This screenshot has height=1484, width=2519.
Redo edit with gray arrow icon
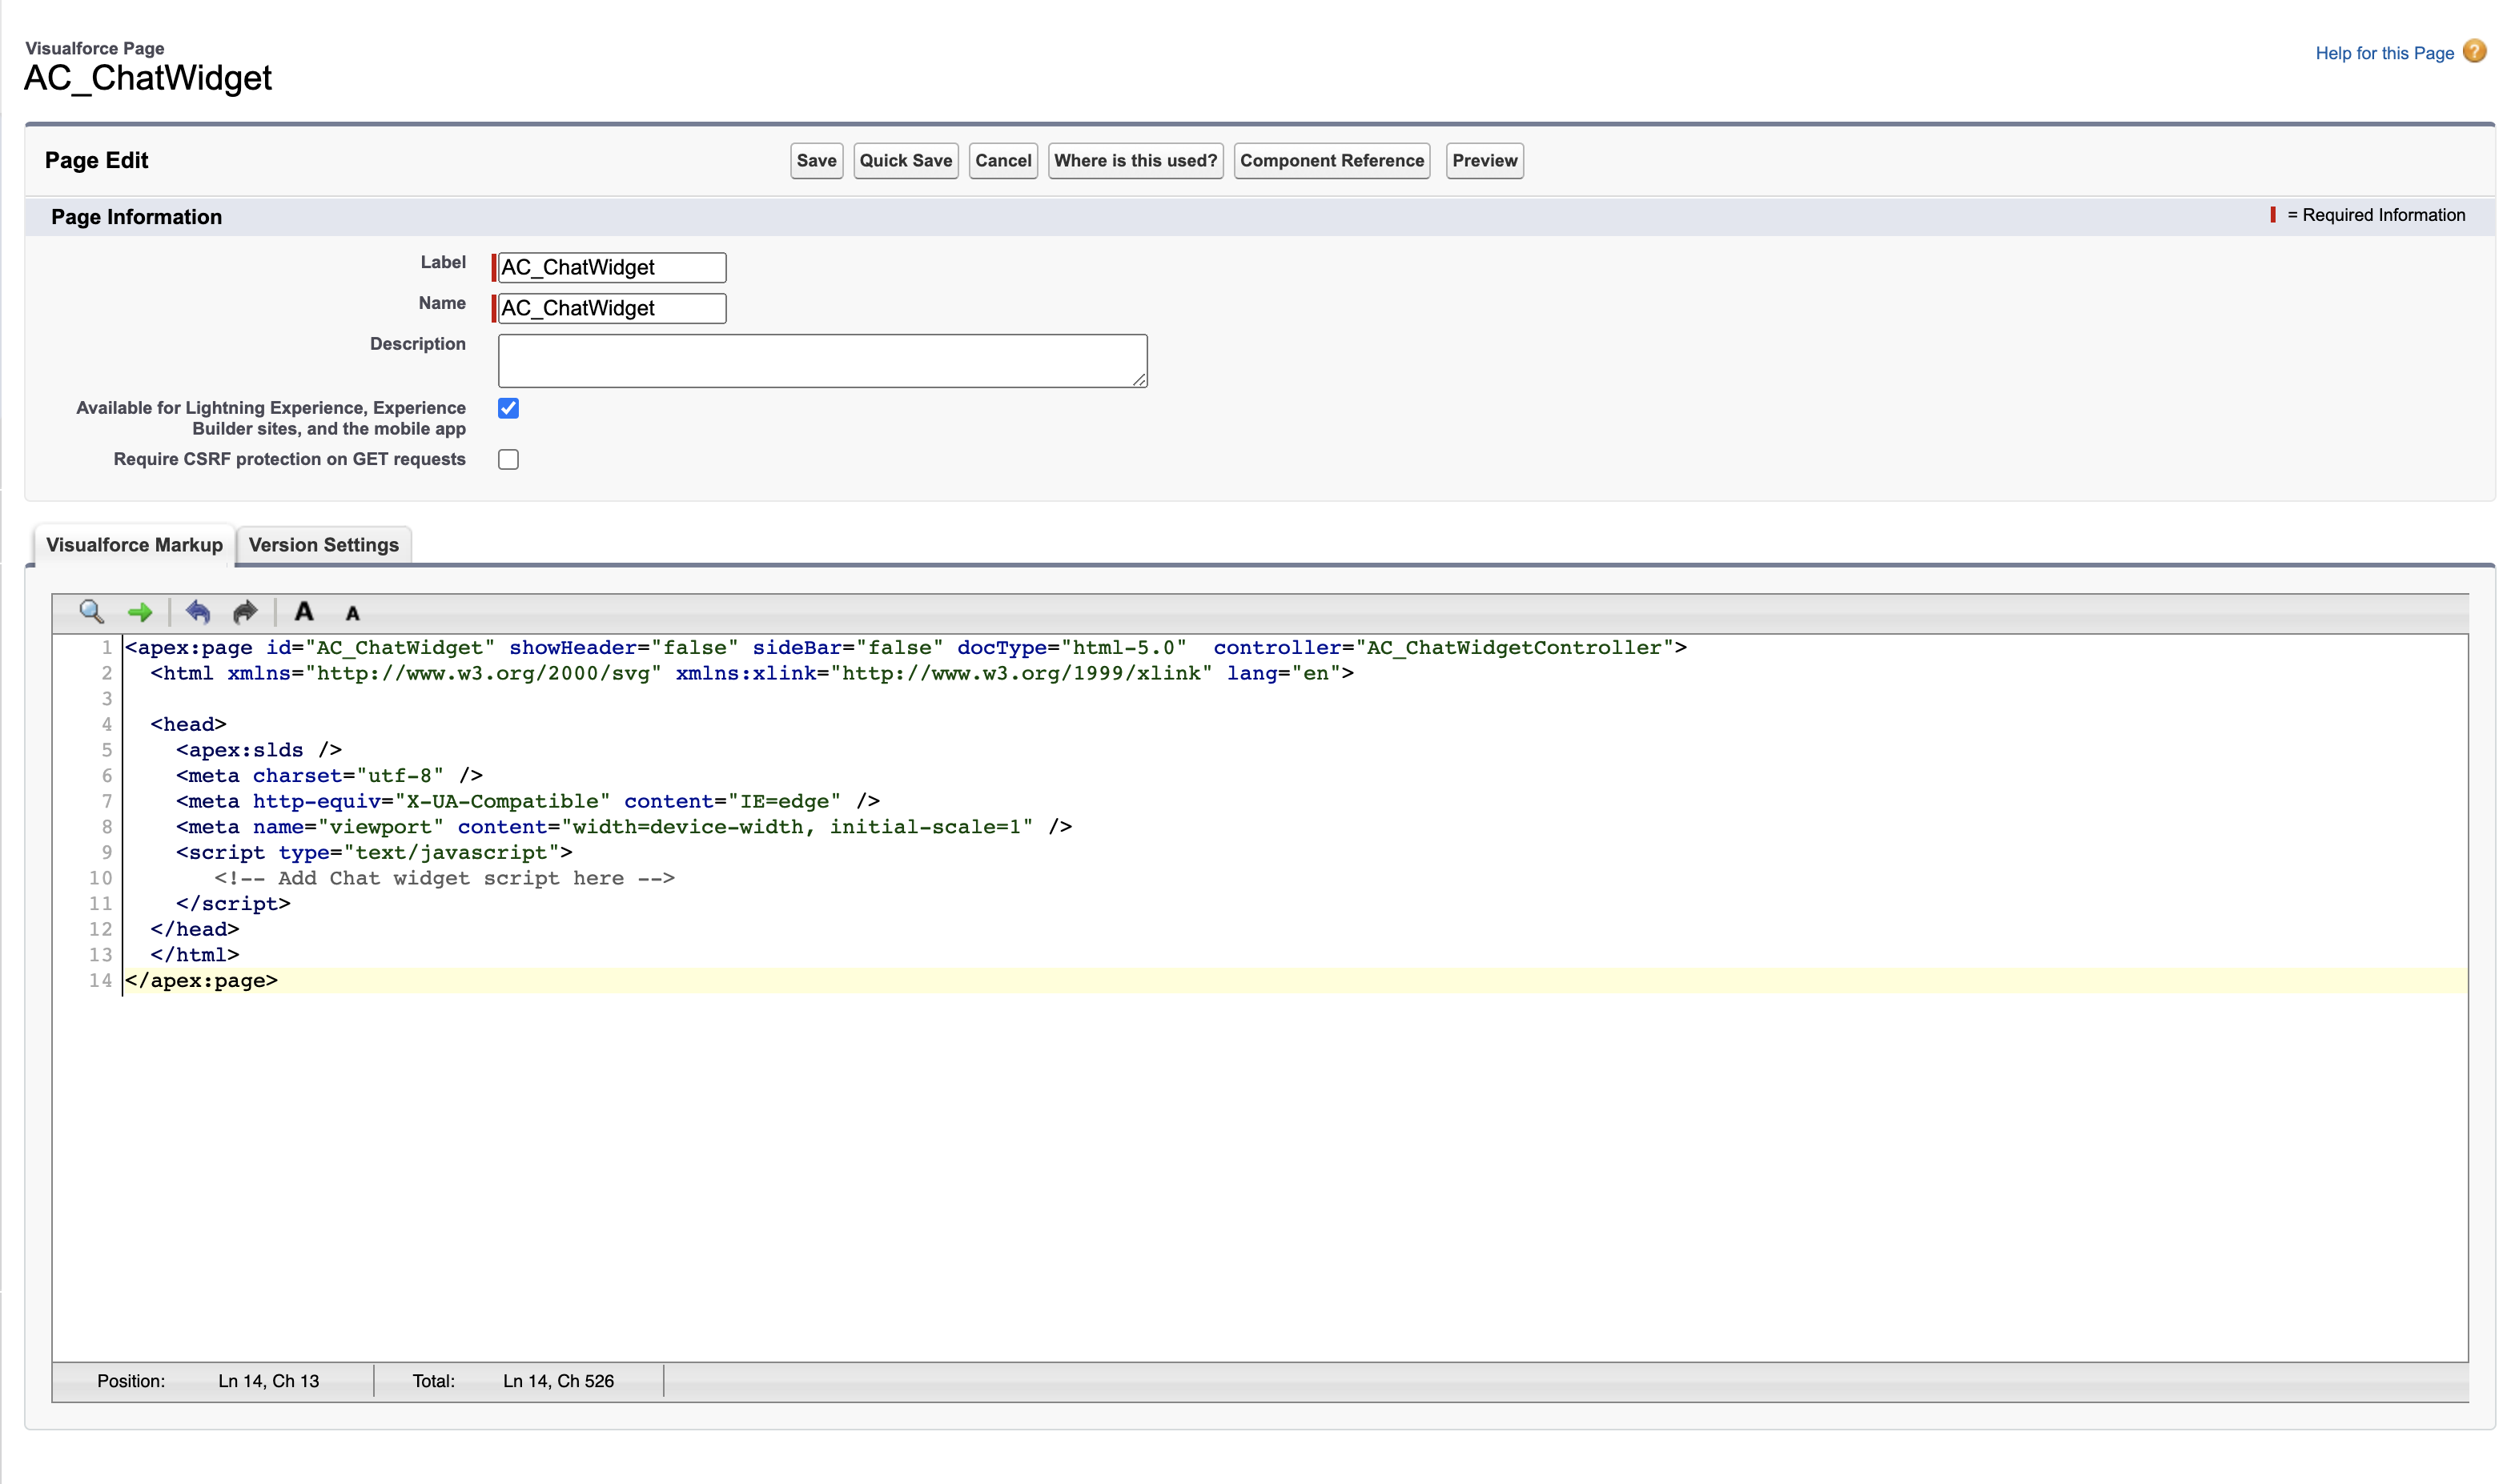[245, 612]
